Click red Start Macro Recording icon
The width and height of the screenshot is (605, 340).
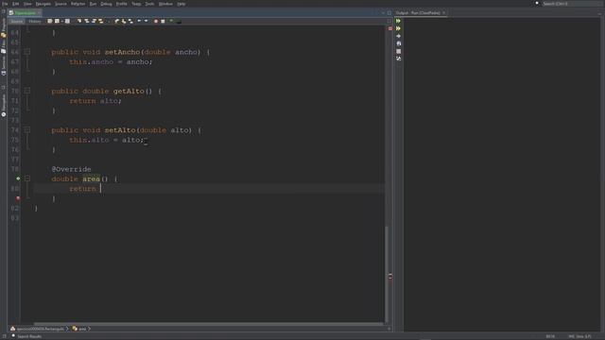pos(156,21)
